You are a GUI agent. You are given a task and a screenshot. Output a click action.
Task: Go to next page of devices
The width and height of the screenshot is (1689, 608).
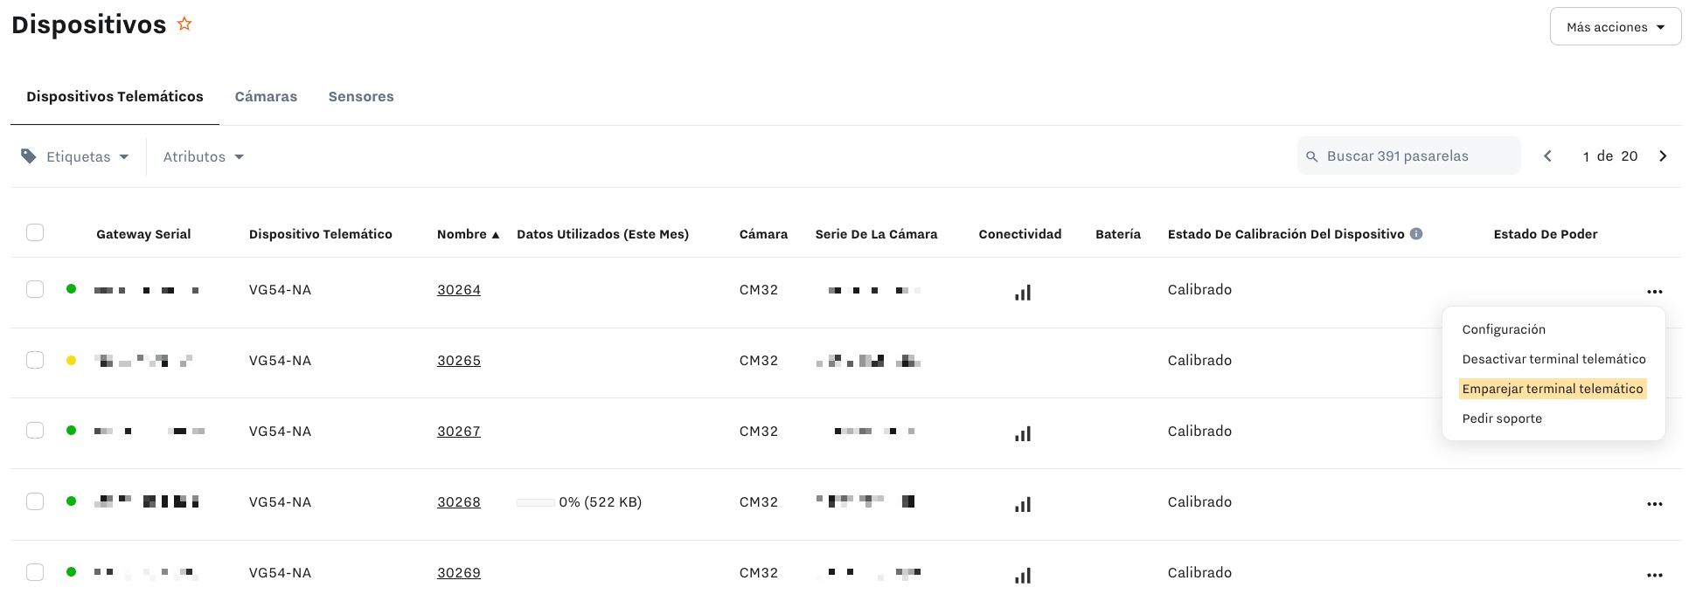pyautogui.click(x=1663, y=156)
